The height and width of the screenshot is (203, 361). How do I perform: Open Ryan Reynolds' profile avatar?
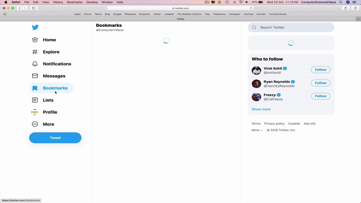256,84
